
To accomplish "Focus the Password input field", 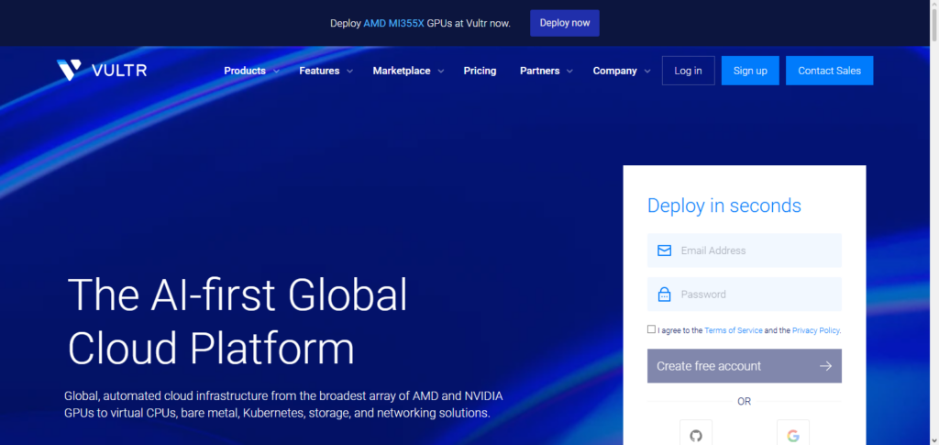I will 745,295.
